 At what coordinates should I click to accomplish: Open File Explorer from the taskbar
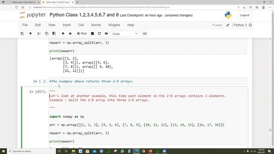click(x=73, y=151)
